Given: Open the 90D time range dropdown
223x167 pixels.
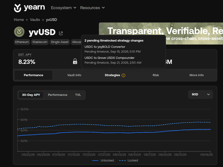Looking at the screenshot, I should (x=200, y=94).
